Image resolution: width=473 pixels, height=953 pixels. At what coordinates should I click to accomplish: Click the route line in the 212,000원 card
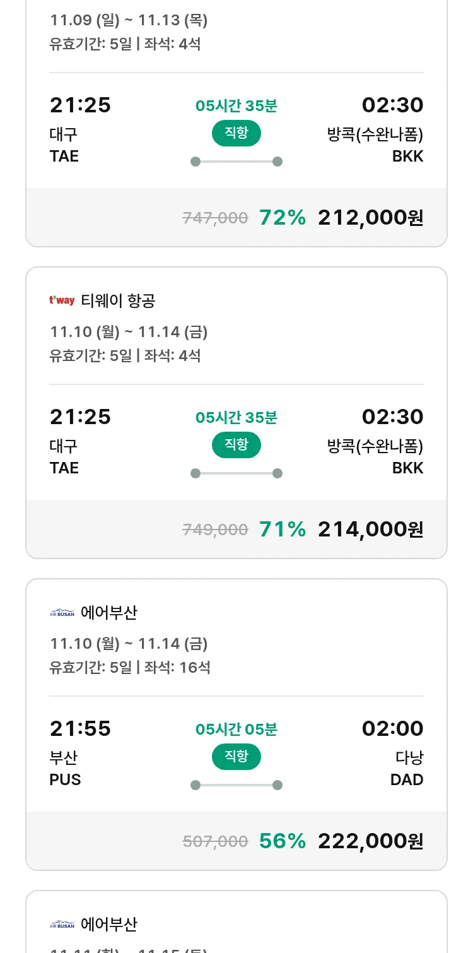click(237, 162)
